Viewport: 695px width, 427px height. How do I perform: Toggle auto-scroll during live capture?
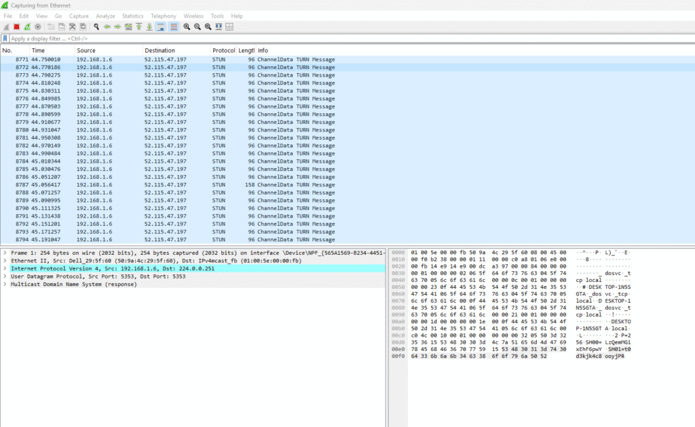pos(161,26)
